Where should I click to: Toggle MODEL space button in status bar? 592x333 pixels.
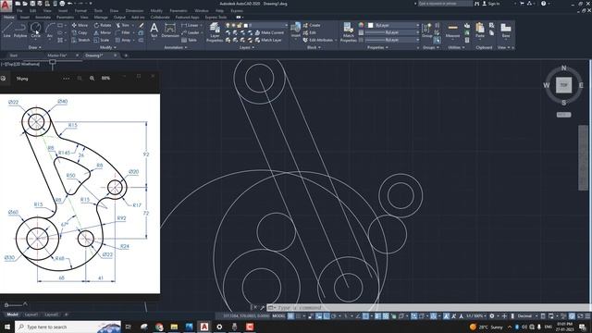coord(278,316)
